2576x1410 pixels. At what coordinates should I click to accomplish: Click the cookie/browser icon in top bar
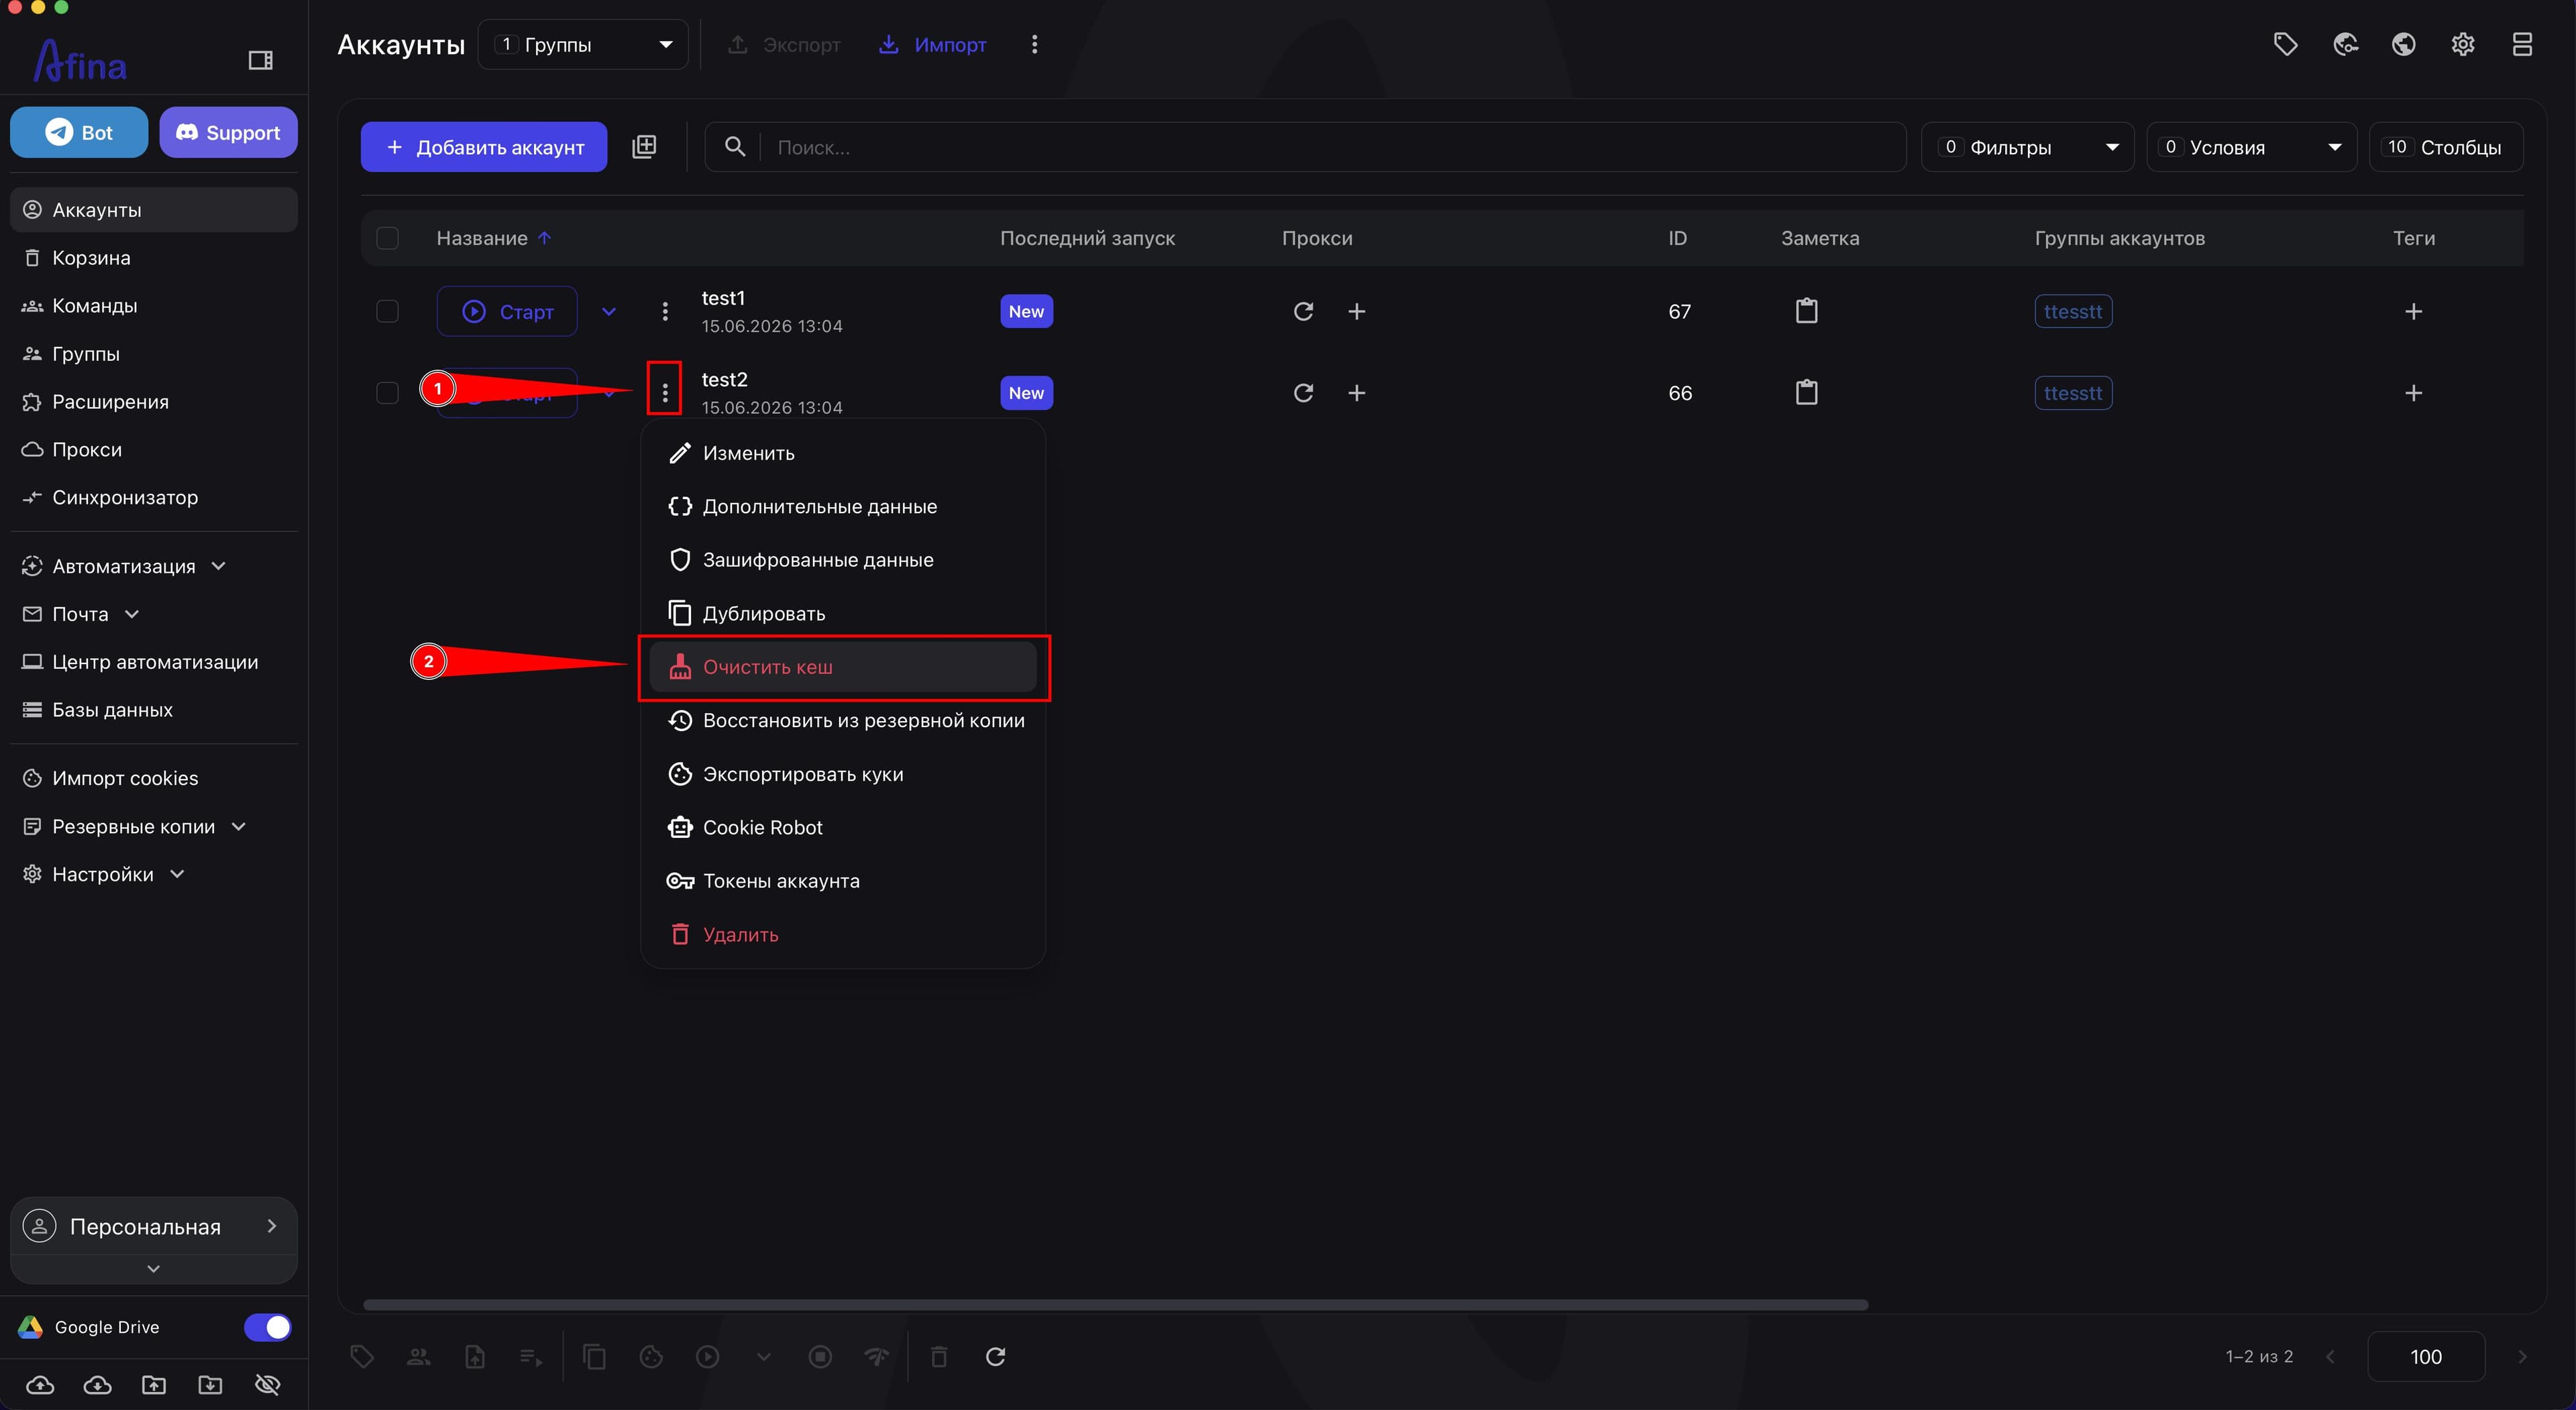click(x=2345, y=44)
